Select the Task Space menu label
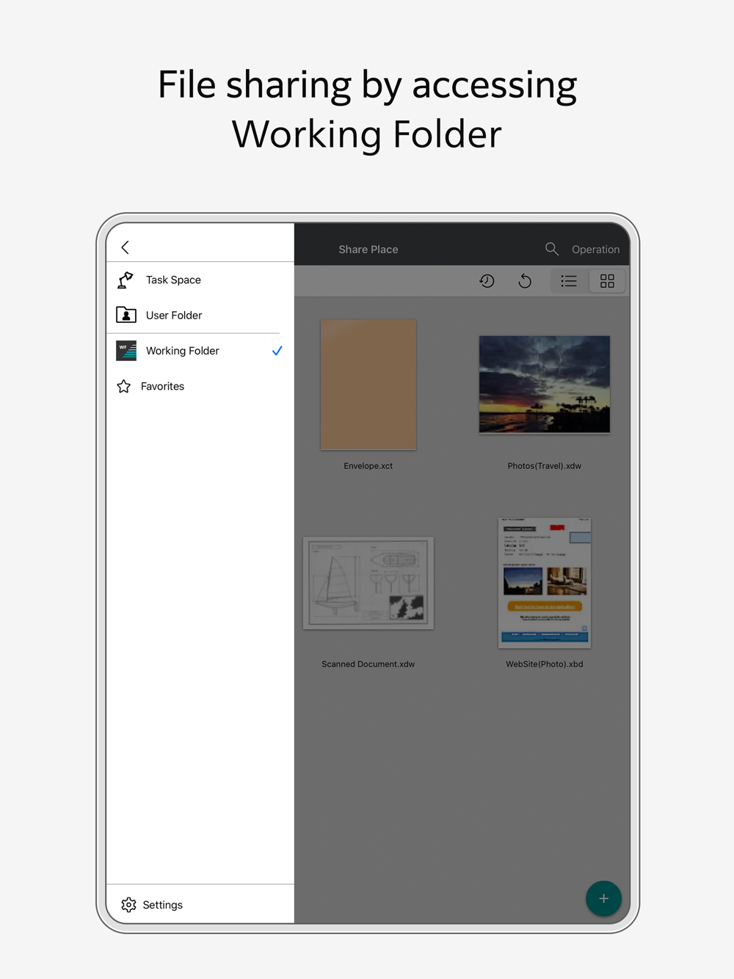 point(173,280)
